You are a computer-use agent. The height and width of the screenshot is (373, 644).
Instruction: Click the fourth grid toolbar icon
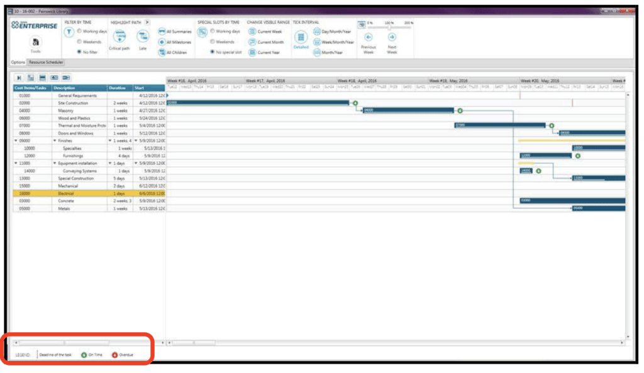(x=54, y=77)
